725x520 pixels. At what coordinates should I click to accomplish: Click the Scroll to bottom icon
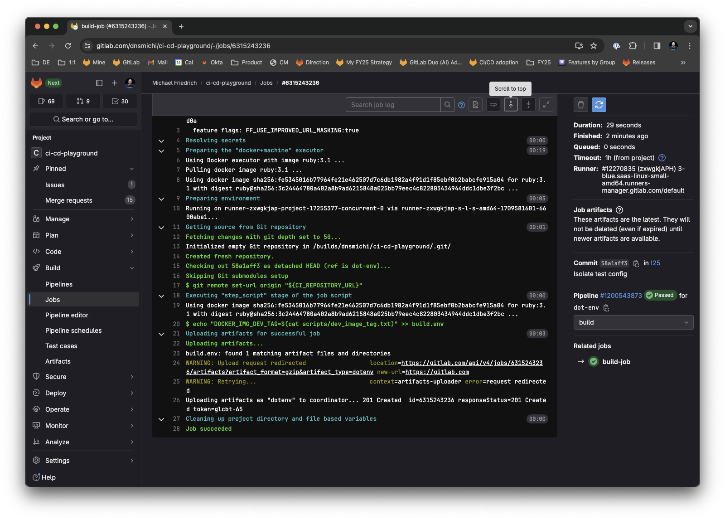pyautogui.click(x=528, y=104)
